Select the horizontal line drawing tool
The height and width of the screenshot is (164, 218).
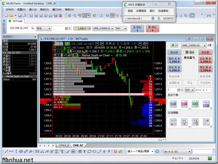(x=12, y=152)
